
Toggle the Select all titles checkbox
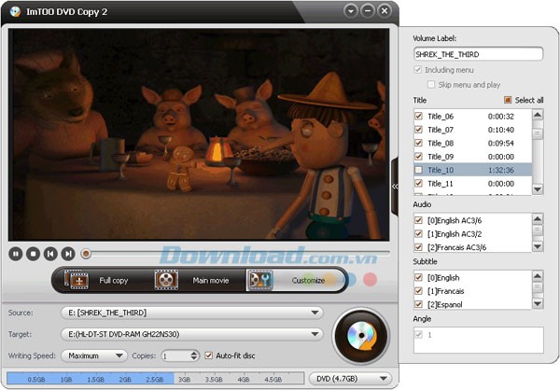508,100
